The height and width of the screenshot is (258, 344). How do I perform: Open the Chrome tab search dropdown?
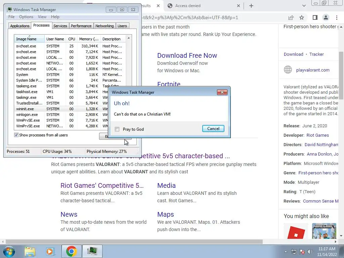[x=304, y=6]
